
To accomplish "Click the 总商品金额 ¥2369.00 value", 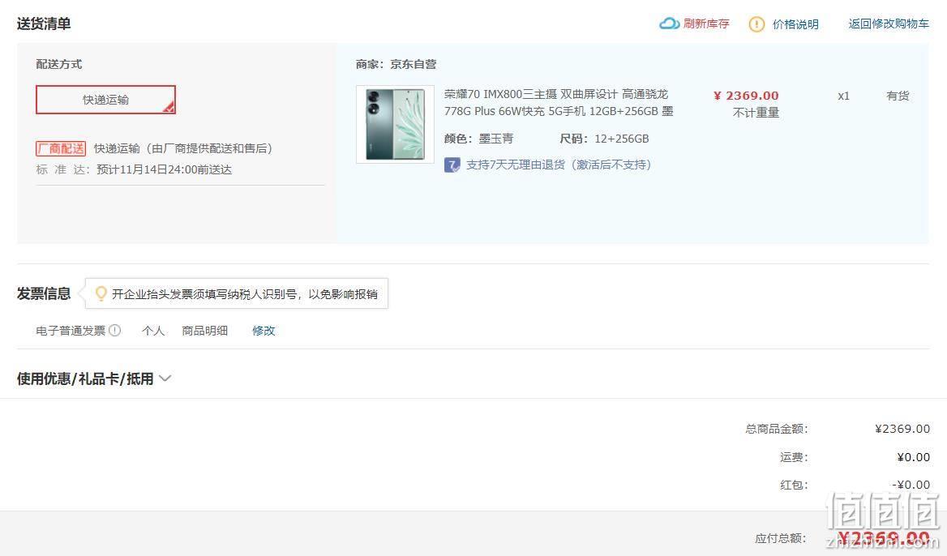I will click(x=902, y=429).
